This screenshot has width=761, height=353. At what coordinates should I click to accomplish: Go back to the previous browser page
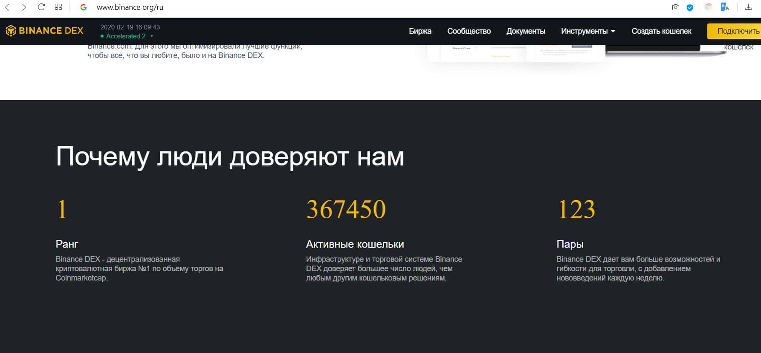pyautogui.click(x=7, y=7)
